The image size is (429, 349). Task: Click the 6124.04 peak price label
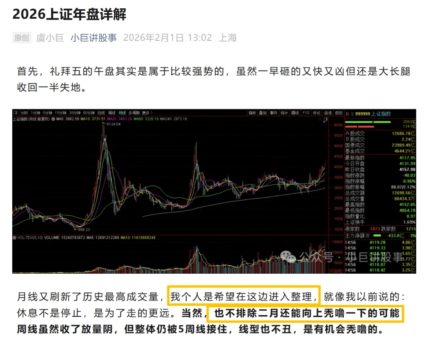(x=113, y=124)
